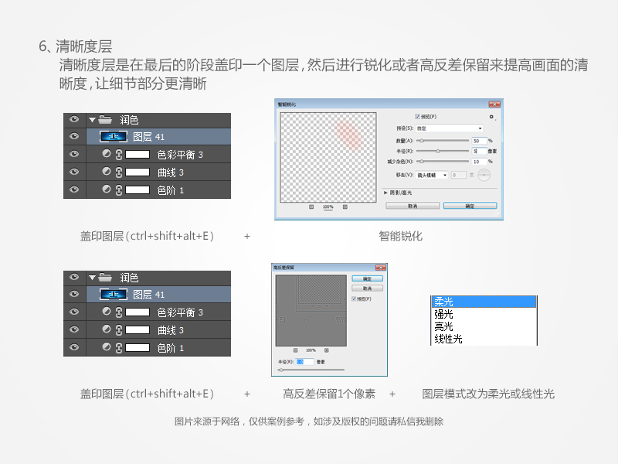Screen dimensions: 618x464
Task: Close the 智能锐化 dialog
Action: point(494,104)
